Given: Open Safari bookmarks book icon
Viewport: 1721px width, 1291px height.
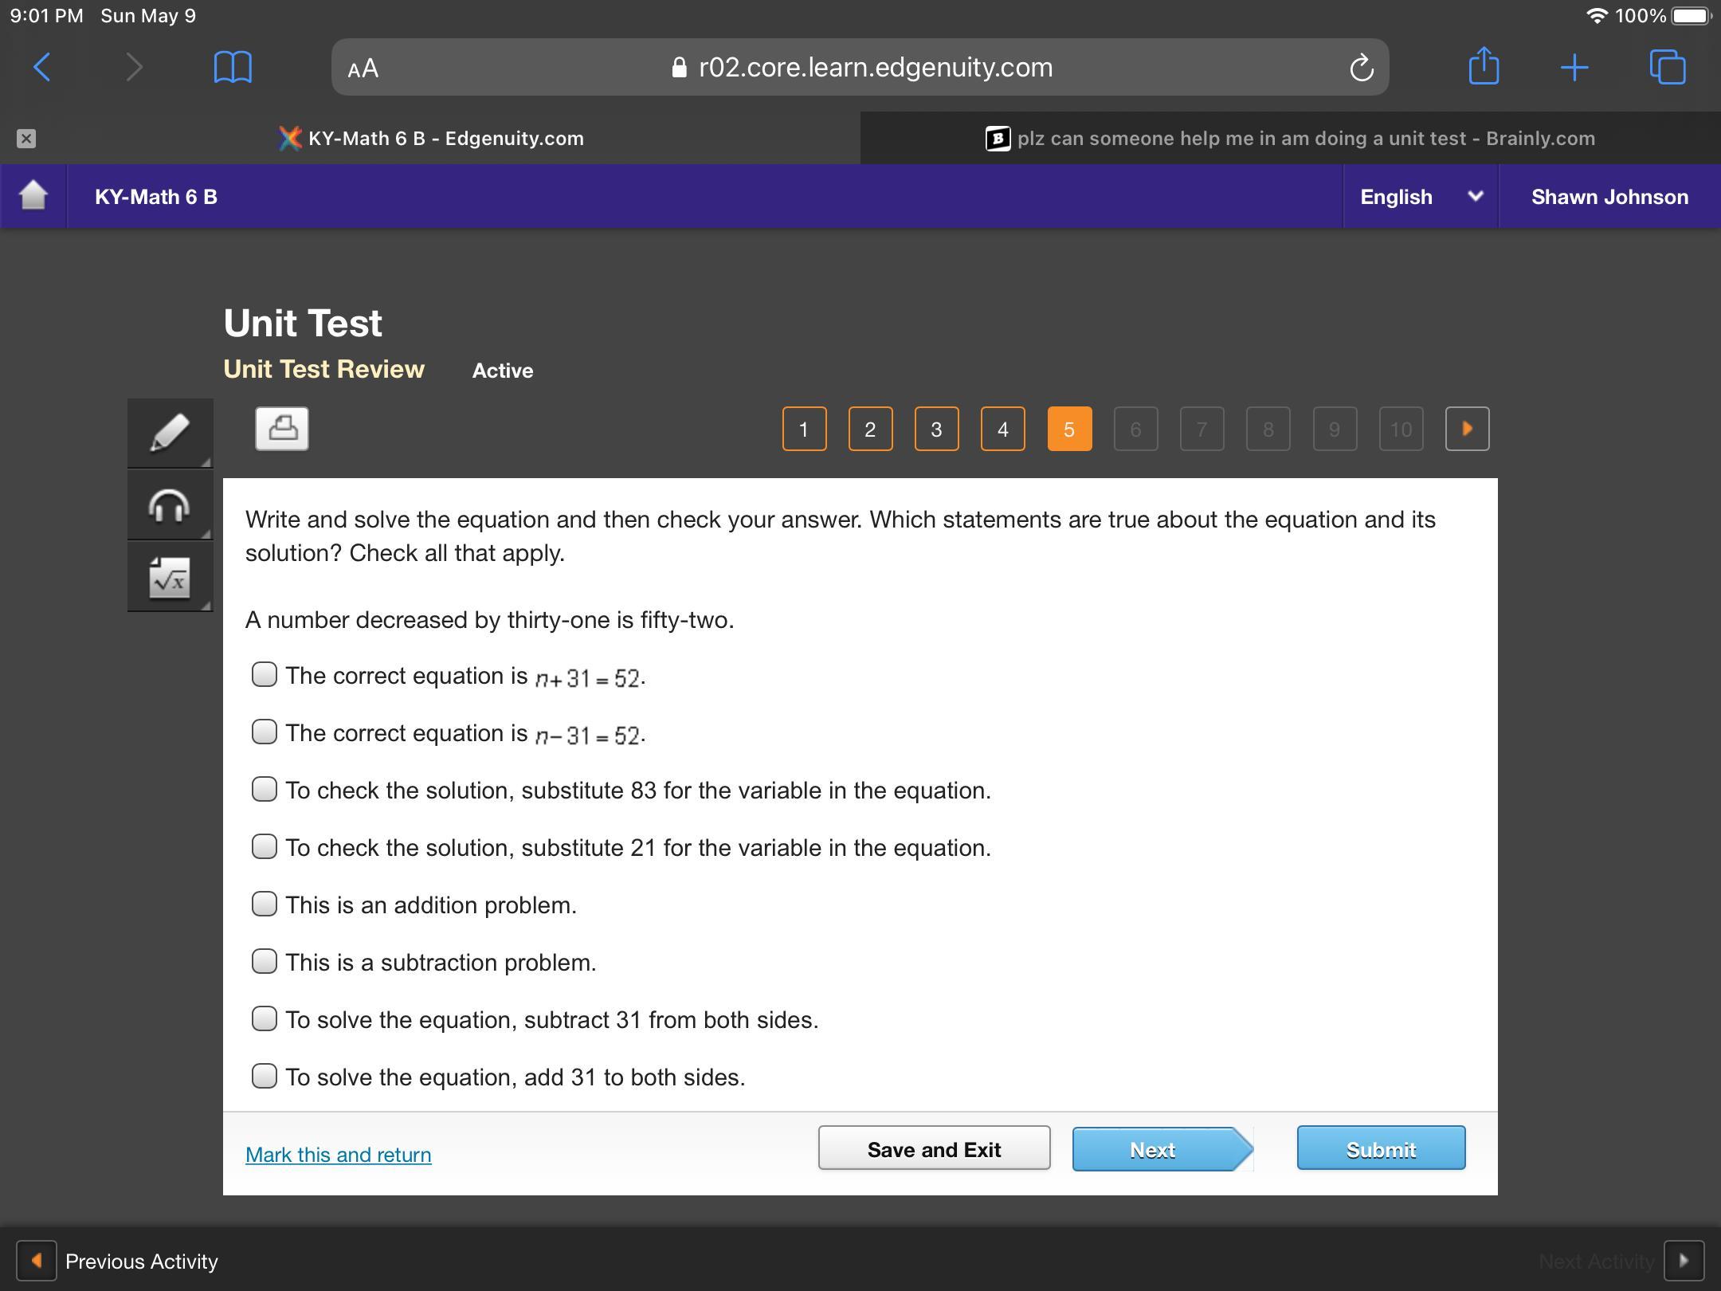Looking at the screenshot, I should 233,67.
